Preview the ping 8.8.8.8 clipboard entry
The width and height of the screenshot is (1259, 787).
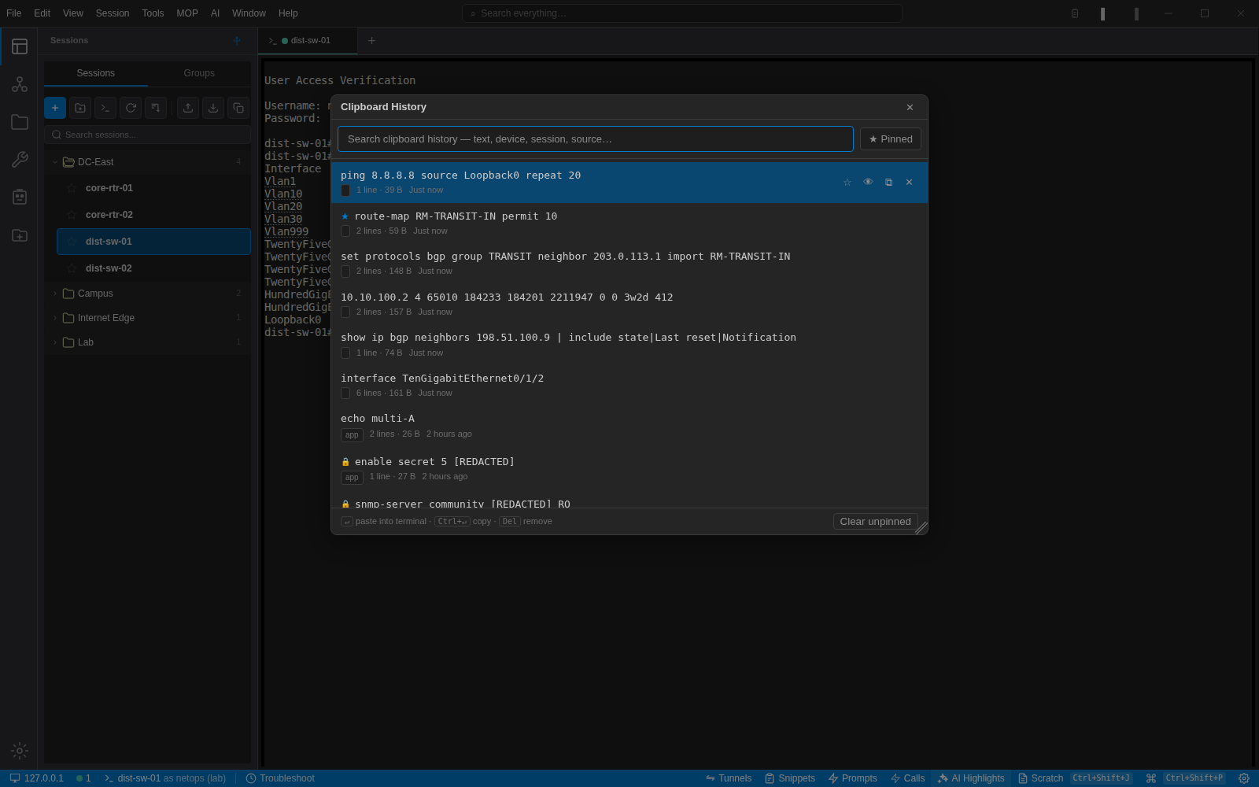point(868,183)
